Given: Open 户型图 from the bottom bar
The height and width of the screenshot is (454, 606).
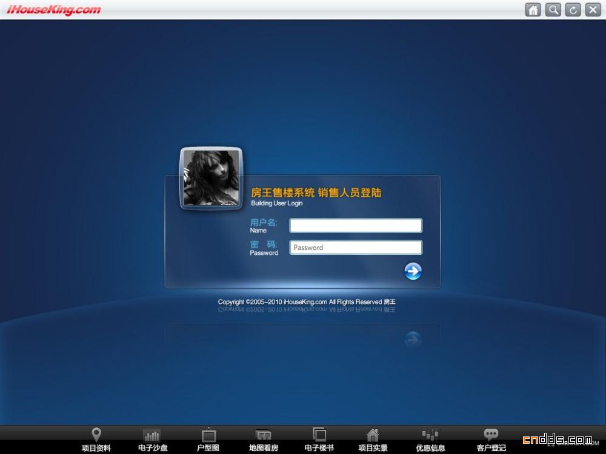Looking at the screenshot, I should pyautogui.click(x=208, y=440).
